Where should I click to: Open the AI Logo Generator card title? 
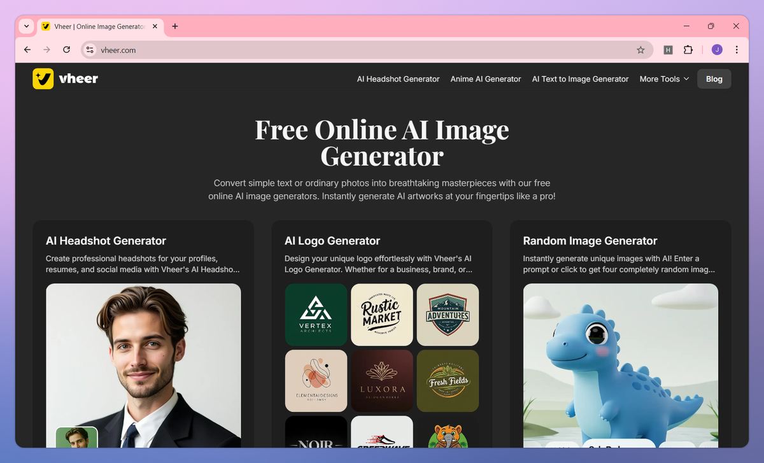pyautogui.click(x=332, y=241)
